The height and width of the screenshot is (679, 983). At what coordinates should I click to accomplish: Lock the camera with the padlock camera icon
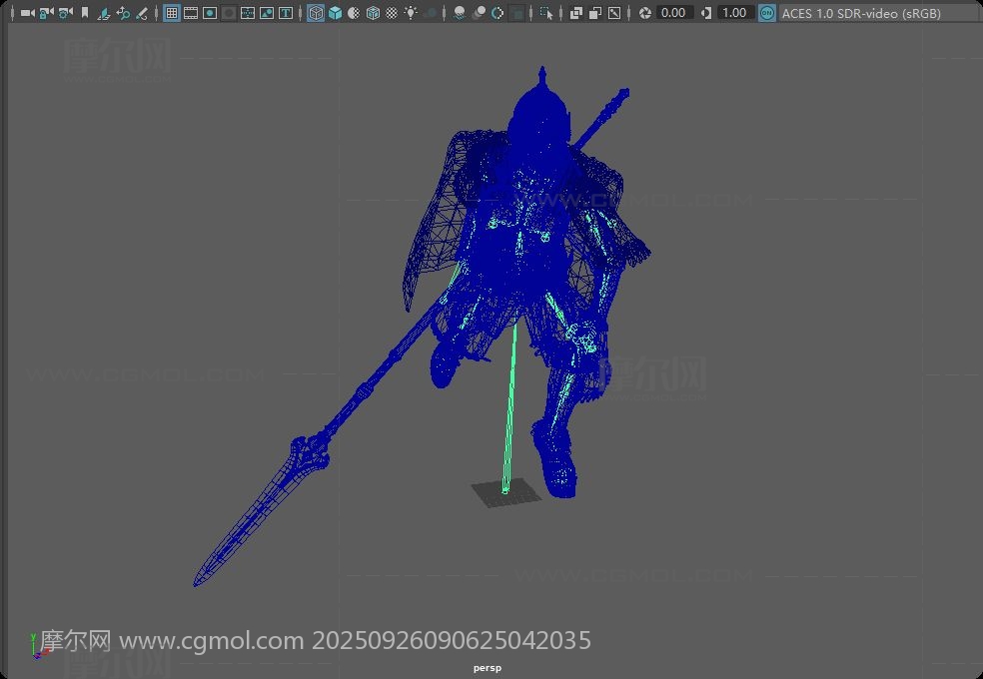[46, 13]
